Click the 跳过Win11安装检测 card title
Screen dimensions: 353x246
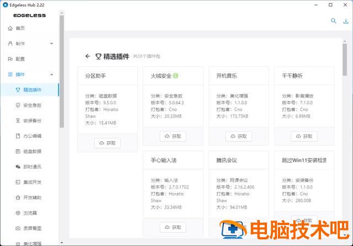point(304,161)
